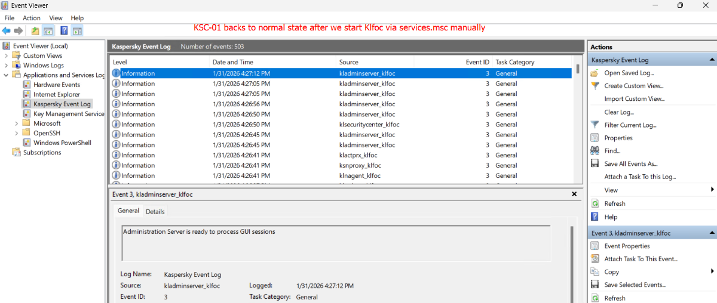The image size is (717, 303).
Task: Click the Open Saved Log icon
Action: (595, 73)
